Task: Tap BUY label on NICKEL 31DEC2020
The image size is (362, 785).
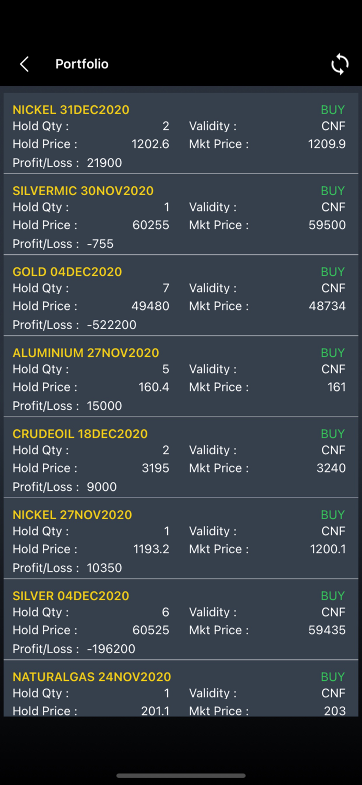Action: coord(333,110)
